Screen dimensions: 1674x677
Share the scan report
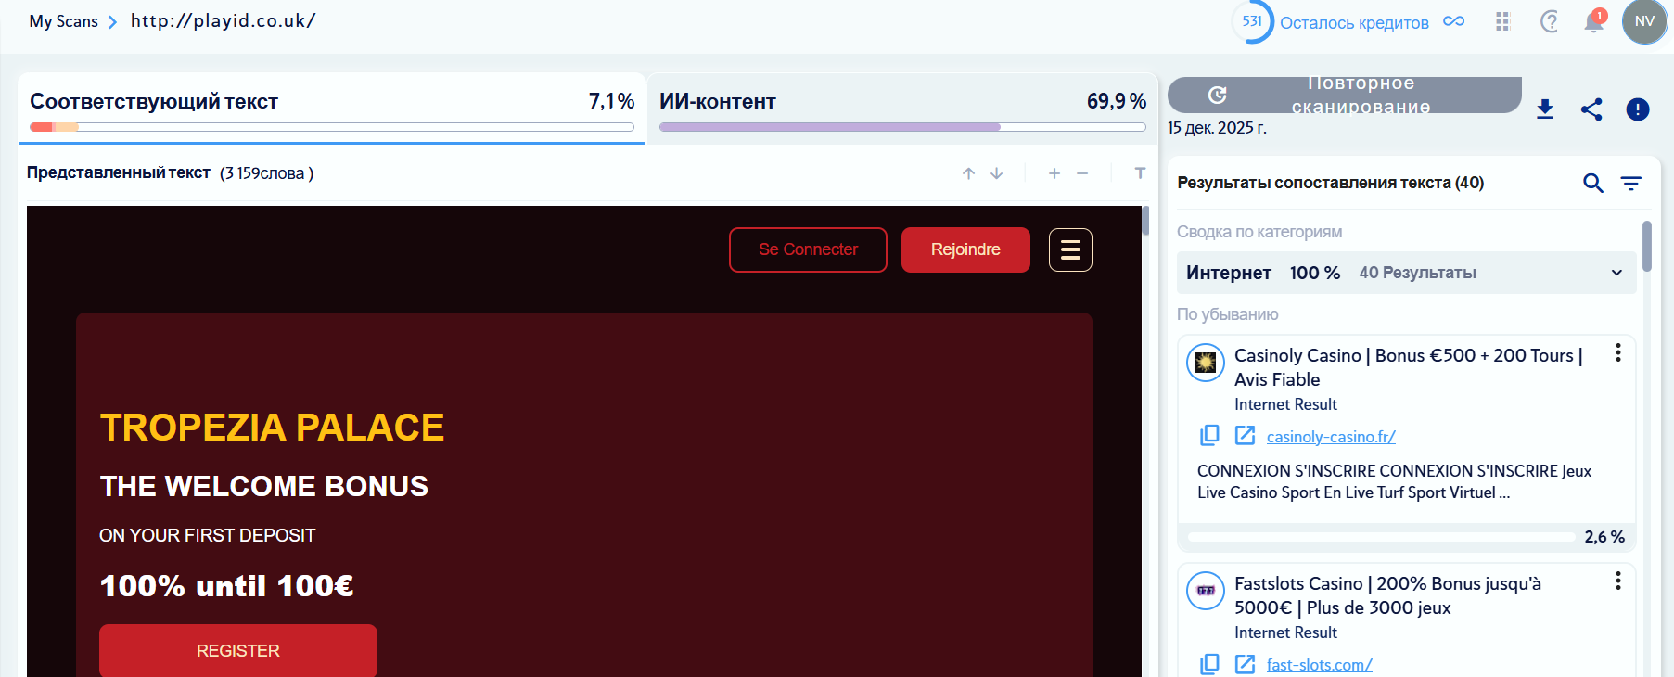(x=1591, y=109)
